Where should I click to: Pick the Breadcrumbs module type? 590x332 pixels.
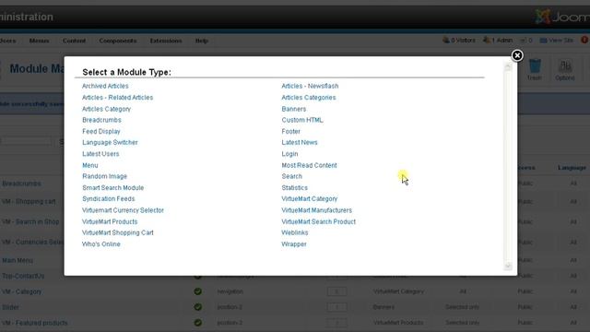click(x=101, y=120)
